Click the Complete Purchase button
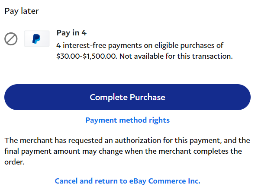This screenshot has height=190, width=258. [128, 97]
